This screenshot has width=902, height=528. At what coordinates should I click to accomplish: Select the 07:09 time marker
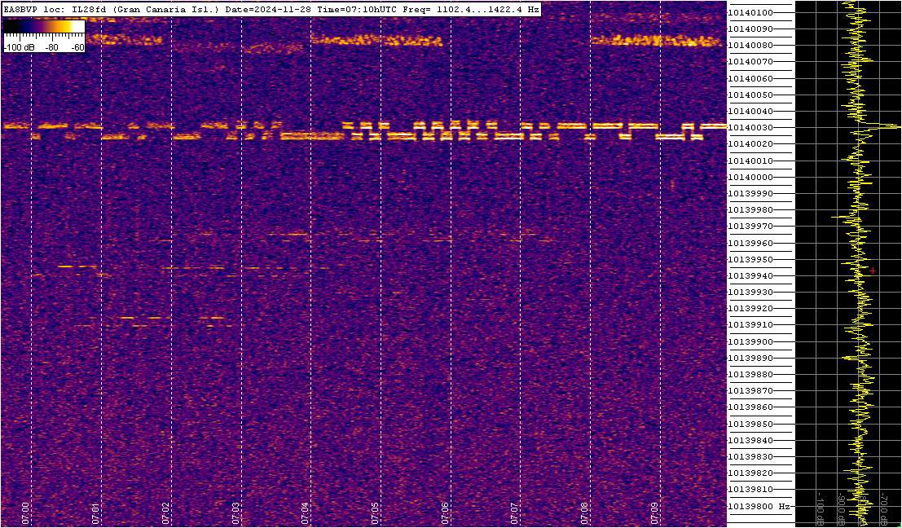(654, 513)
